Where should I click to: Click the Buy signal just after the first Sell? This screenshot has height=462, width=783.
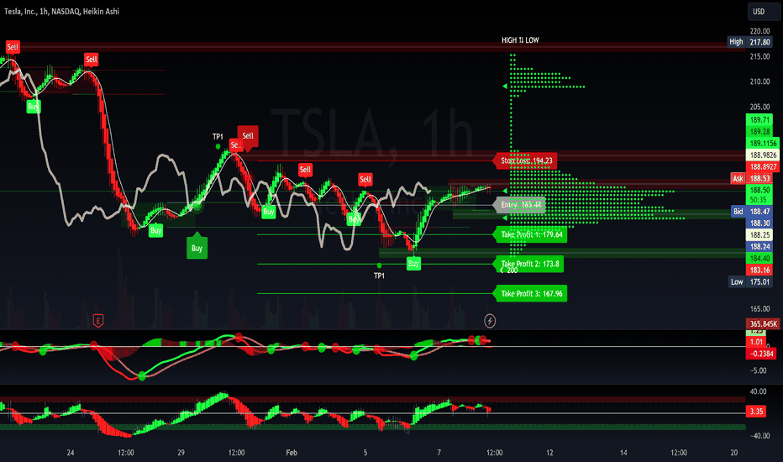click(x=34, y=107)
